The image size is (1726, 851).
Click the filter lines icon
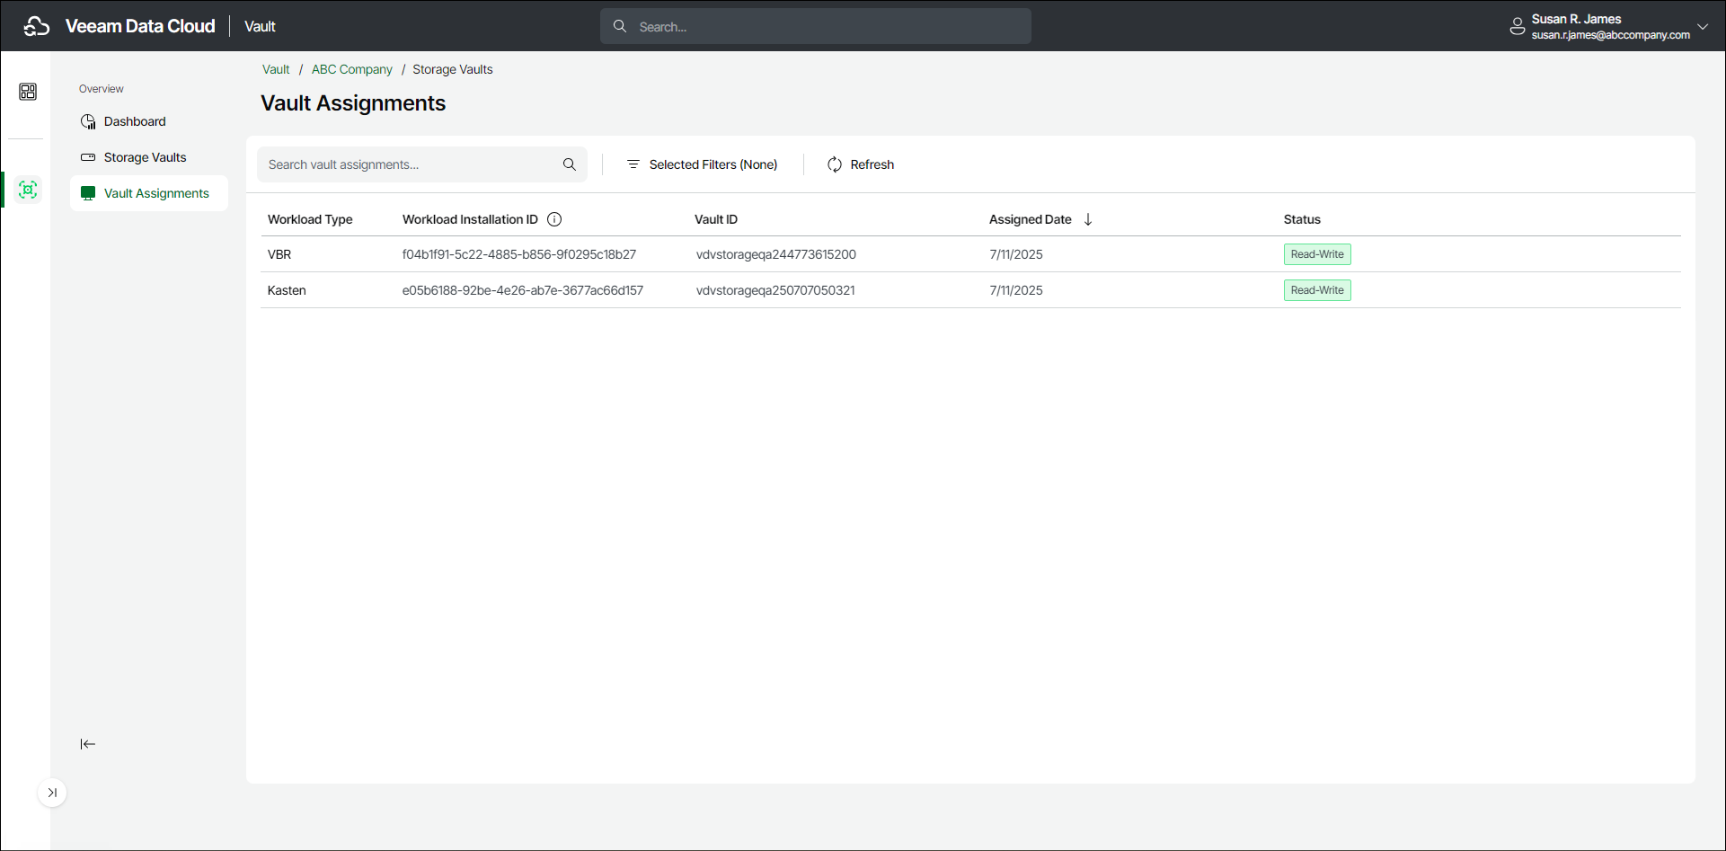click(x=633, y=164)
